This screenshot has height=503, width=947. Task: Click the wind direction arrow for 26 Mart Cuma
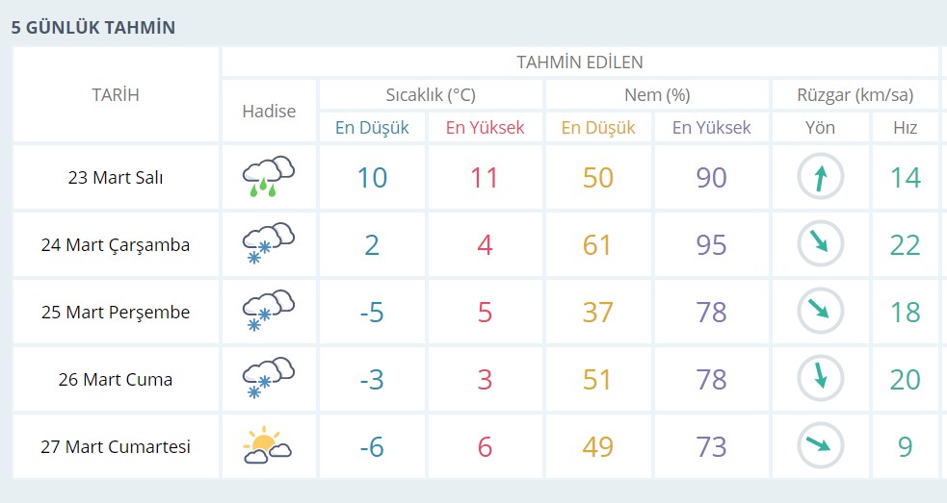pos(820,379)
